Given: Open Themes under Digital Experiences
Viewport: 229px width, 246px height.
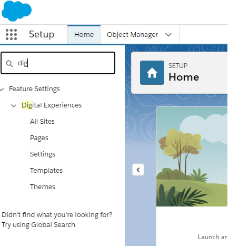Looking at the screenshot, I should (43, 187).
